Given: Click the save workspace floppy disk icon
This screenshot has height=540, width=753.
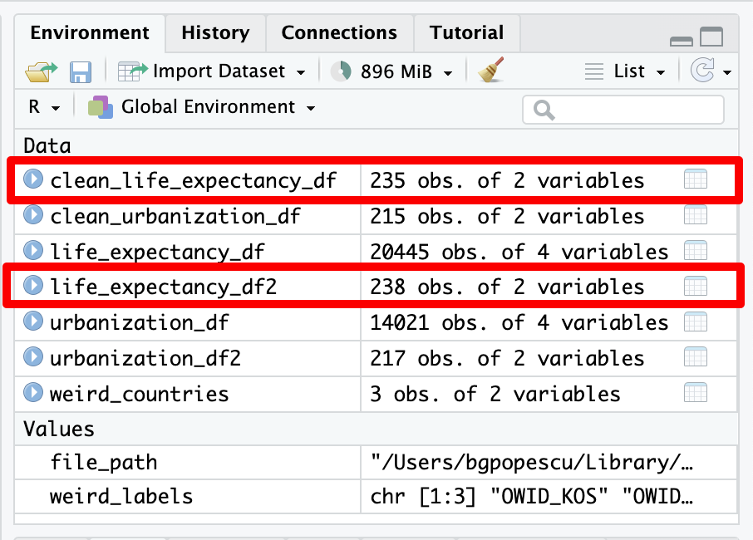Looking at the screenshot, I should coord(81,72).
